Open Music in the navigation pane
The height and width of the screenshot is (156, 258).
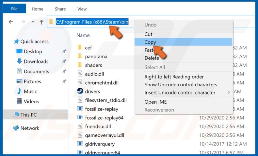[x=30, y=92]
